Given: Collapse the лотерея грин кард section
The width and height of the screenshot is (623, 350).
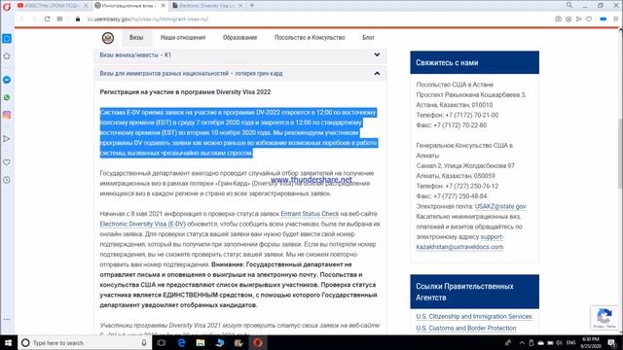Looking at the screenshot, I should click(x=240, y=74).
